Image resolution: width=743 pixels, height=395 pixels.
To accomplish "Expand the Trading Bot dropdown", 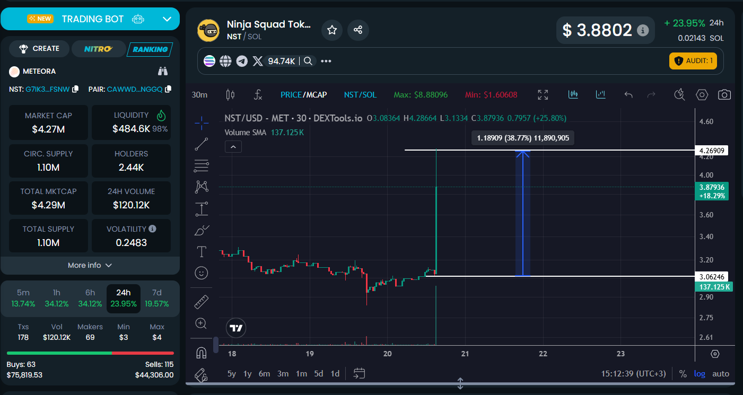I will pyautogui.click(x=167, y=19).
